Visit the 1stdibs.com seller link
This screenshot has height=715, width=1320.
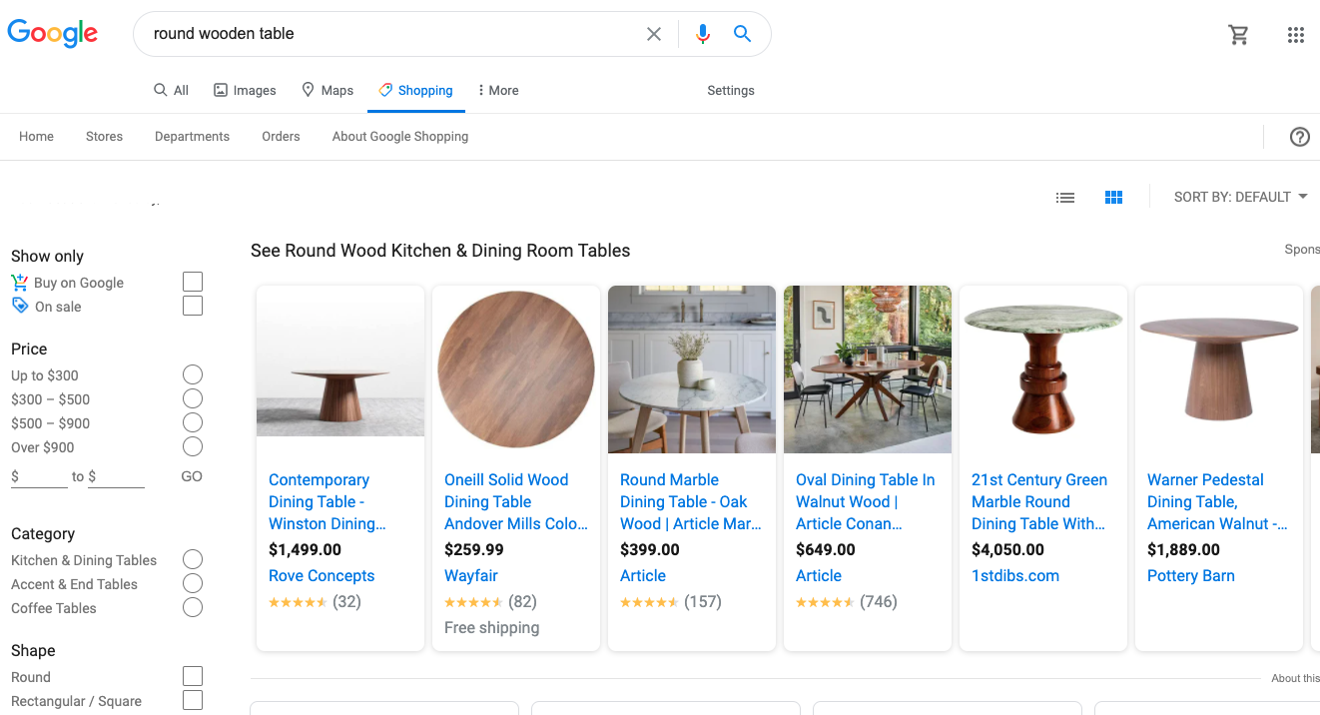tap(1015, 575)
